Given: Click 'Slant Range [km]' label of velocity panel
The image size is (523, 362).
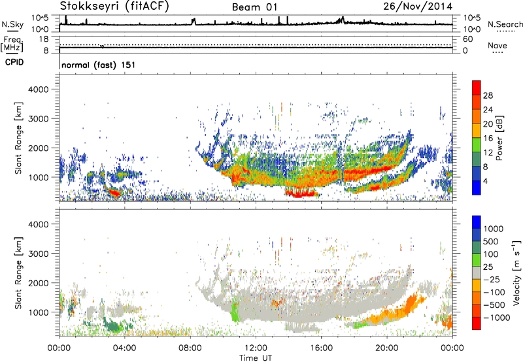Looking at the screenshot, I should pos(18,272).
